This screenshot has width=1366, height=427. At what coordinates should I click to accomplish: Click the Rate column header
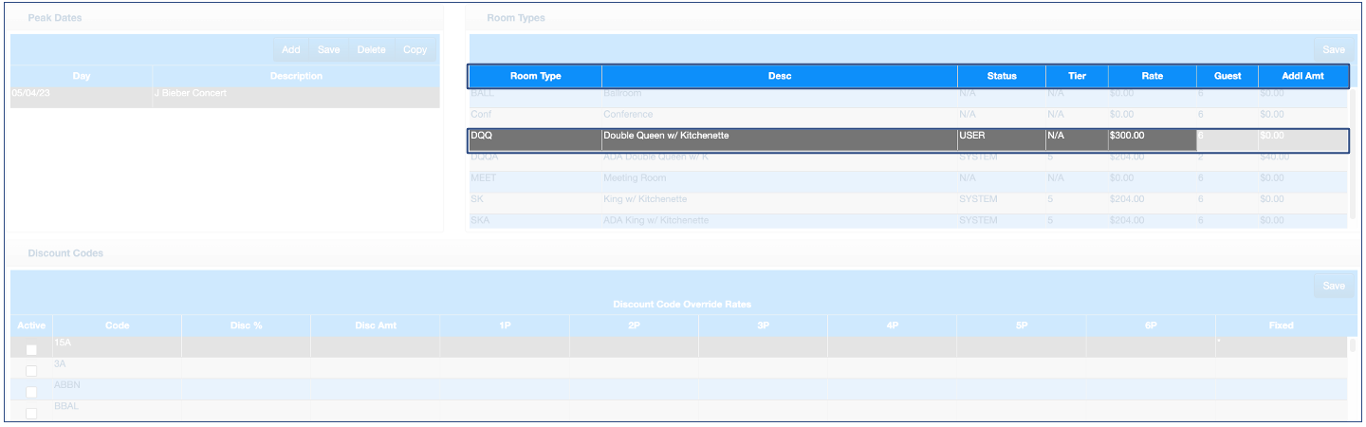coord(1152,77)
